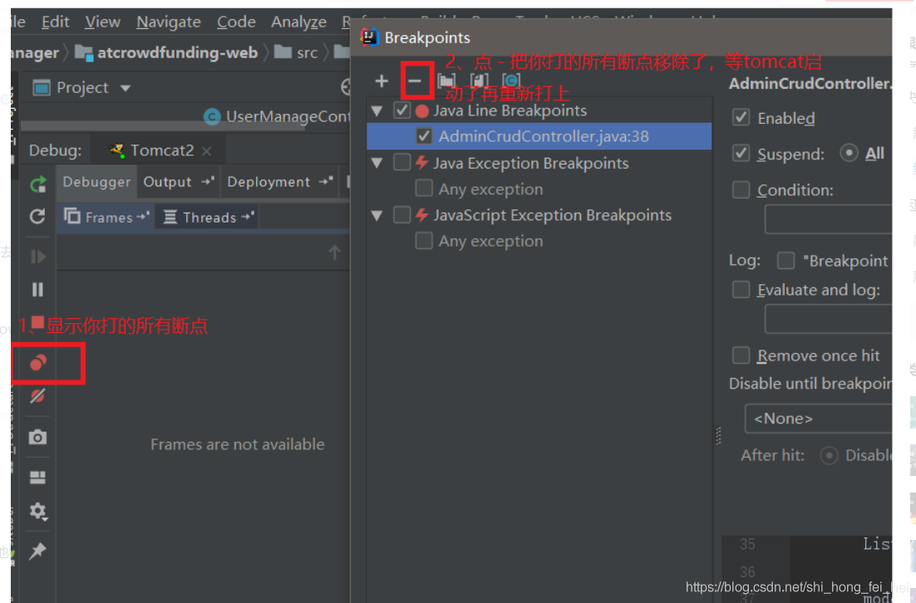The height and width of the screenshot is (603, 916).
Task: Pin the debug tab
Action: (x=37, y=551)
